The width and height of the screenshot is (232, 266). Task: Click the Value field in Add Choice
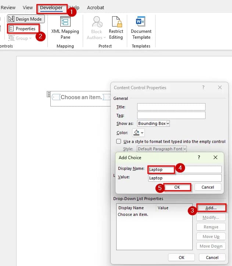pos(185,178)
